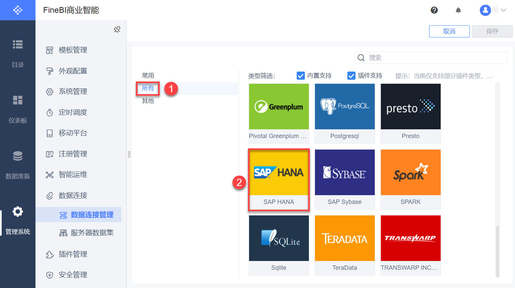Switch to the 所有 category
Viewport: 515px width, 288px height.
[148, 88]
